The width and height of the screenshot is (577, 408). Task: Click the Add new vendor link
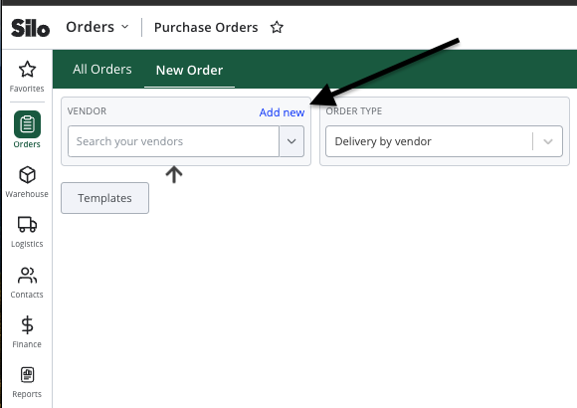point(282,112)
